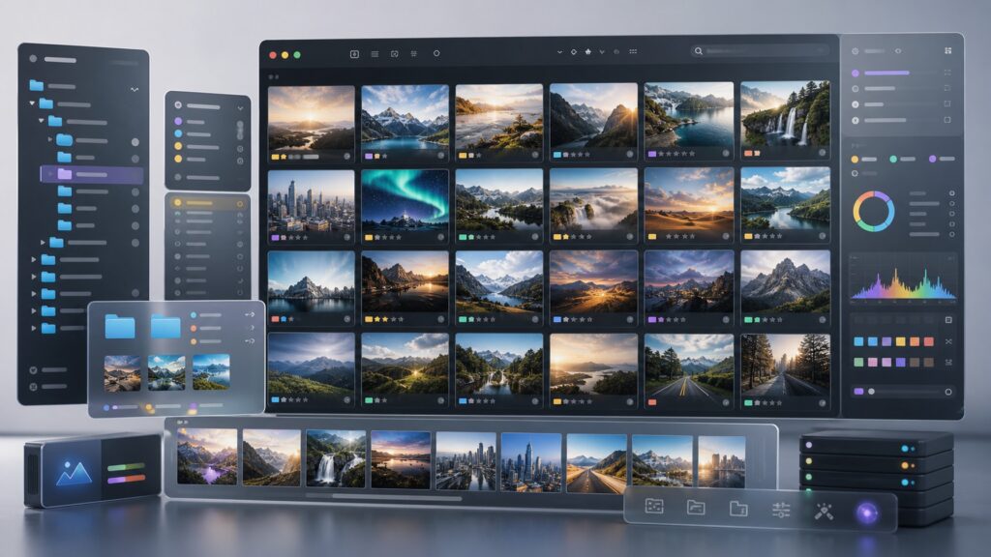Select the waterfall thumbnail in the bottom filmstrip
Viewport: 991px width, 557px height.
coord(336,459)
